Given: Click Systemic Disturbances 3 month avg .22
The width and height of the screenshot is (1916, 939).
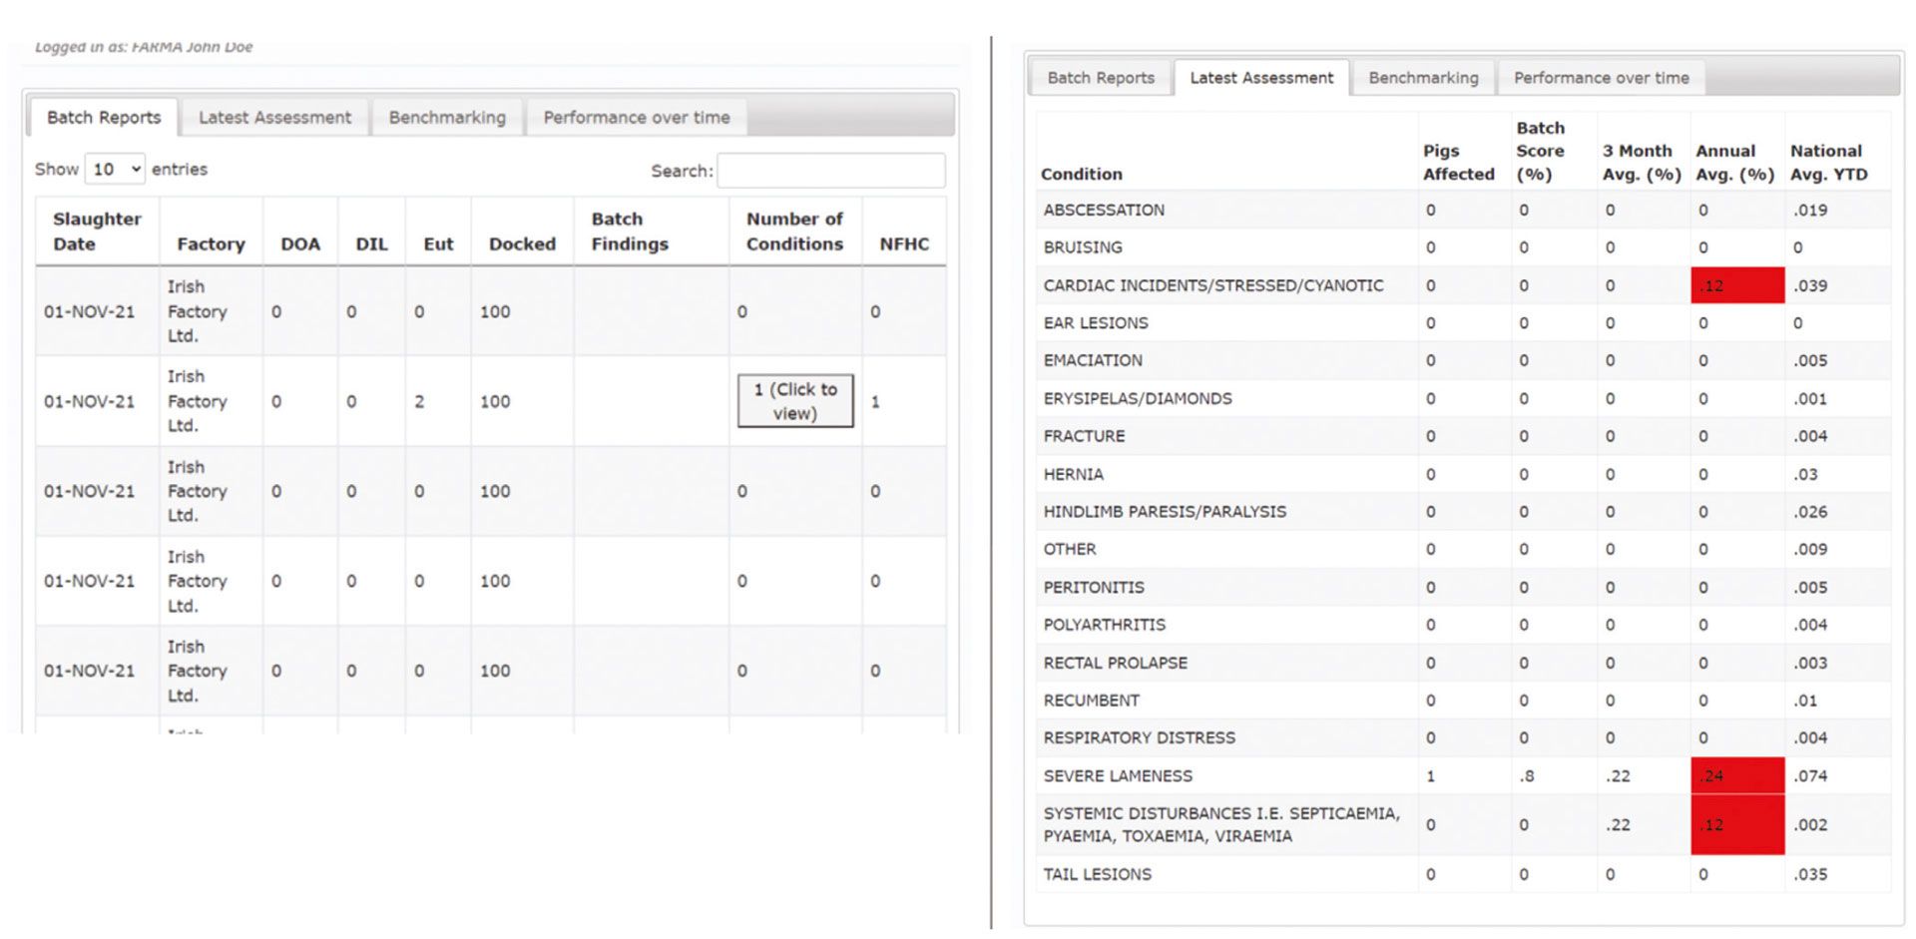Looking at the screenshot, I should pyautogui.click(x=1618, y=825).
